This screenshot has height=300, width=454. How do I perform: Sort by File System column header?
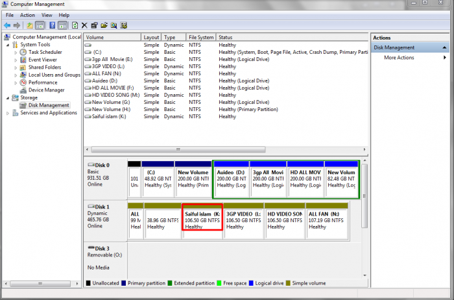click(x=201, y=38)
